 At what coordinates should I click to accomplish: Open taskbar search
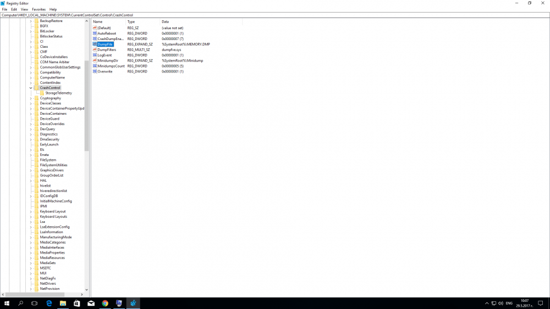click(x=21, y=304)
